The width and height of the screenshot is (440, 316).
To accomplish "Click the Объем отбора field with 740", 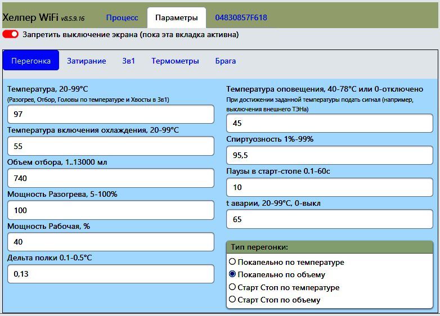I will coord(110,178).
